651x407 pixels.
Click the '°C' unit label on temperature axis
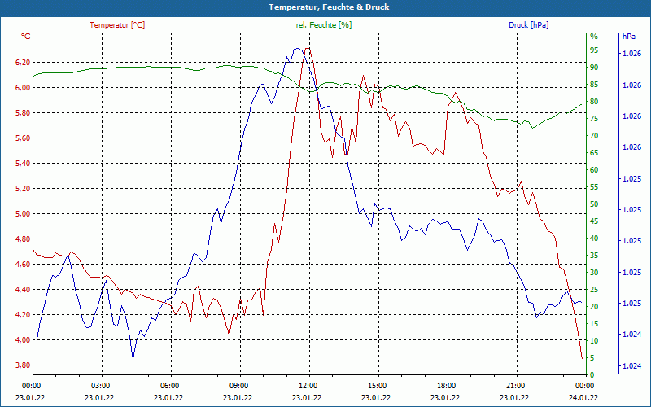(25, 37)
